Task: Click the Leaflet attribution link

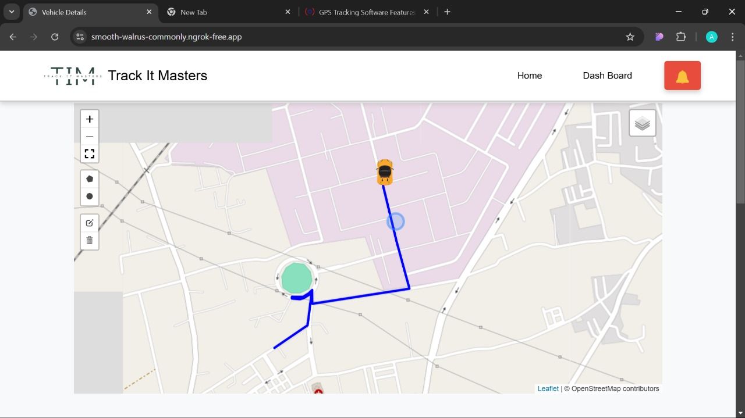Action: tap(548, 388)
